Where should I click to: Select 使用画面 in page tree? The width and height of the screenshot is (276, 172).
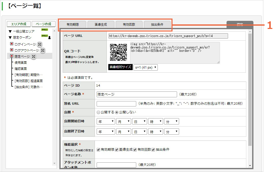click(x=21, y=62)
